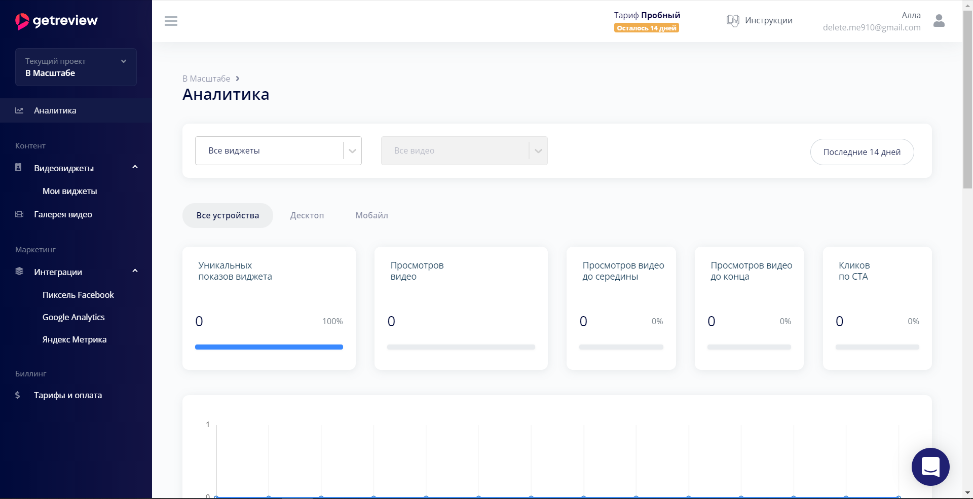
Task: Click the Тариф Пробный label
Action: point(647,15)
